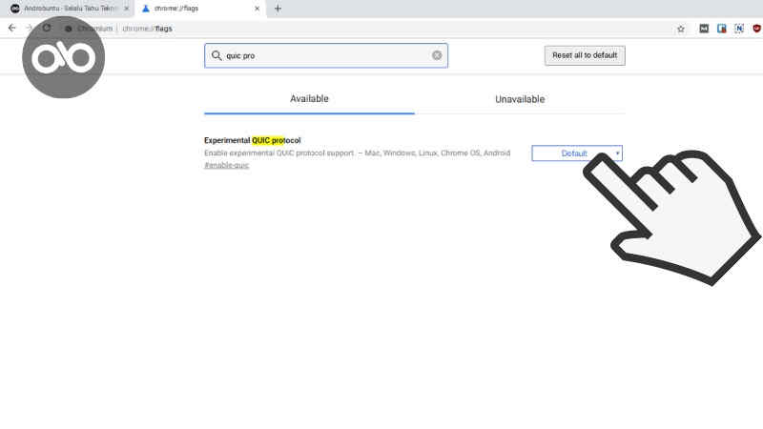Close the chrome://flags tab
This screenshot has height=429, width=763.
[257, 9]
